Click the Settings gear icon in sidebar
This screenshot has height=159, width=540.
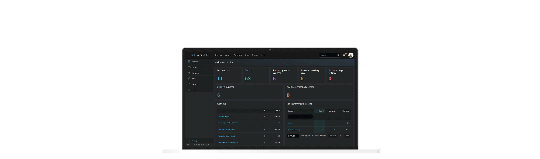[x=189, y=141]
